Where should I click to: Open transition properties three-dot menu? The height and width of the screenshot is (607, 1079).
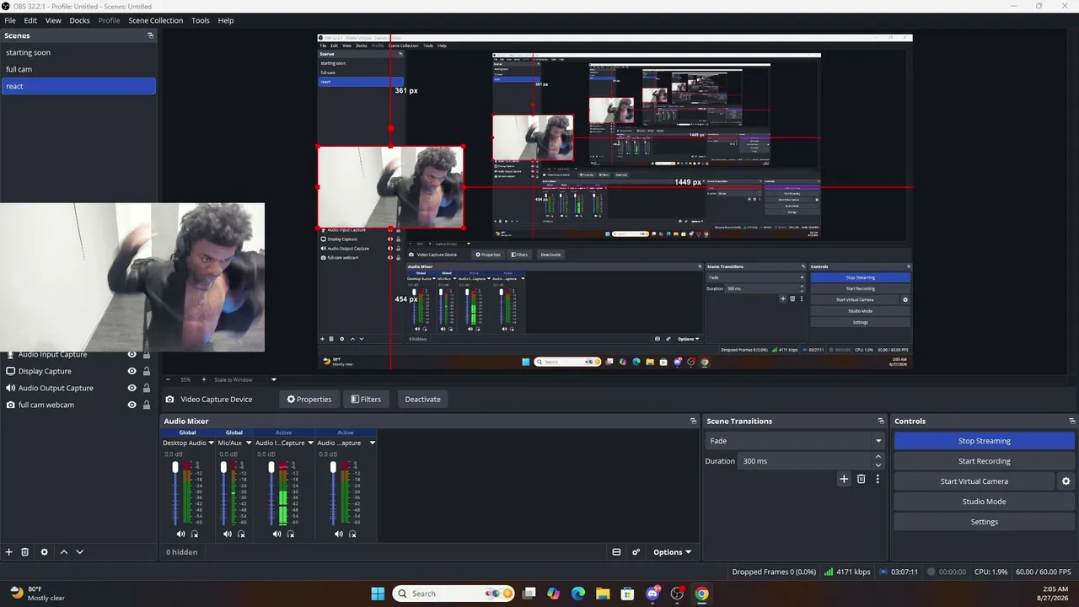tap(878, 479)
